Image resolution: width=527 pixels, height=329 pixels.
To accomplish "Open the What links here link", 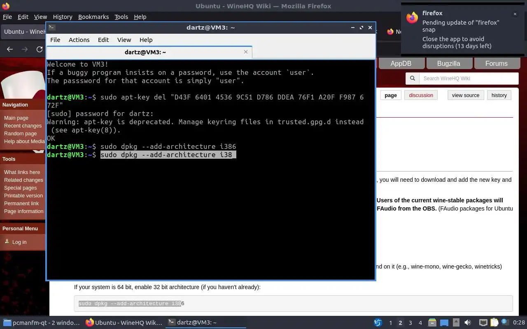I will (22, 172).
